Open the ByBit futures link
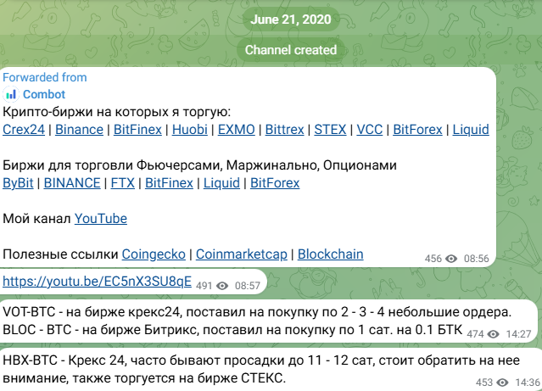The width and height of the screenshot is (542, 391). [18, 183]
